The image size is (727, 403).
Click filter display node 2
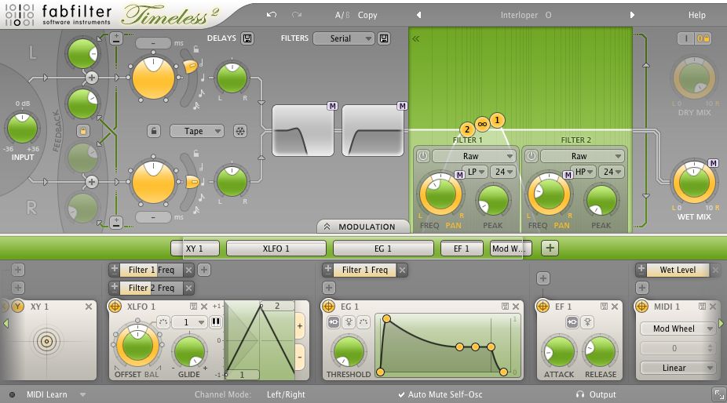467,129
